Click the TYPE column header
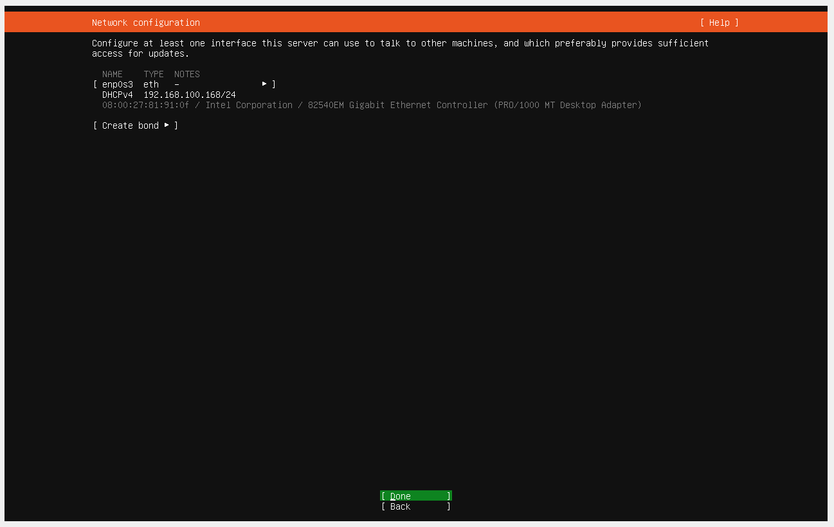Screen dimensions: 834x527 click(154, 74)
